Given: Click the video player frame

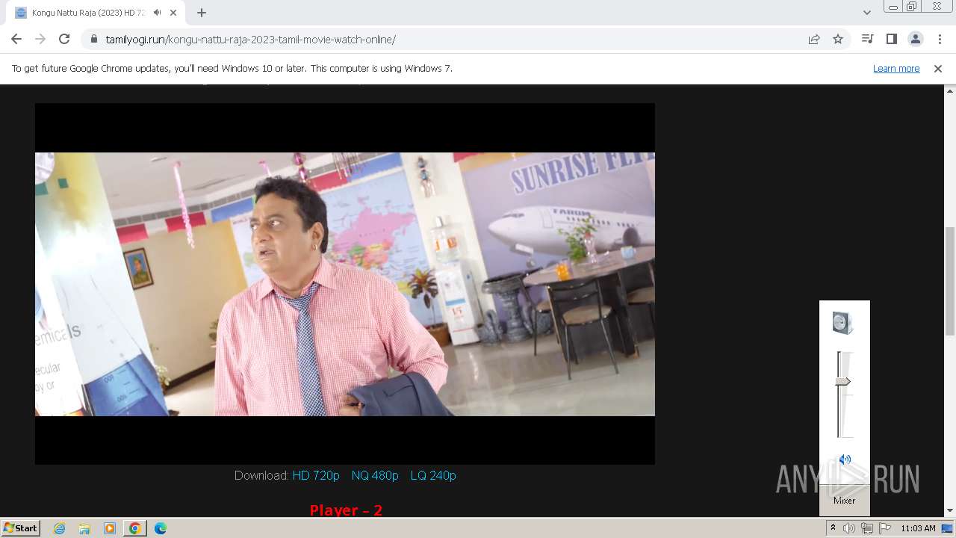Looking at the screenshot, I should click(345, 284).
